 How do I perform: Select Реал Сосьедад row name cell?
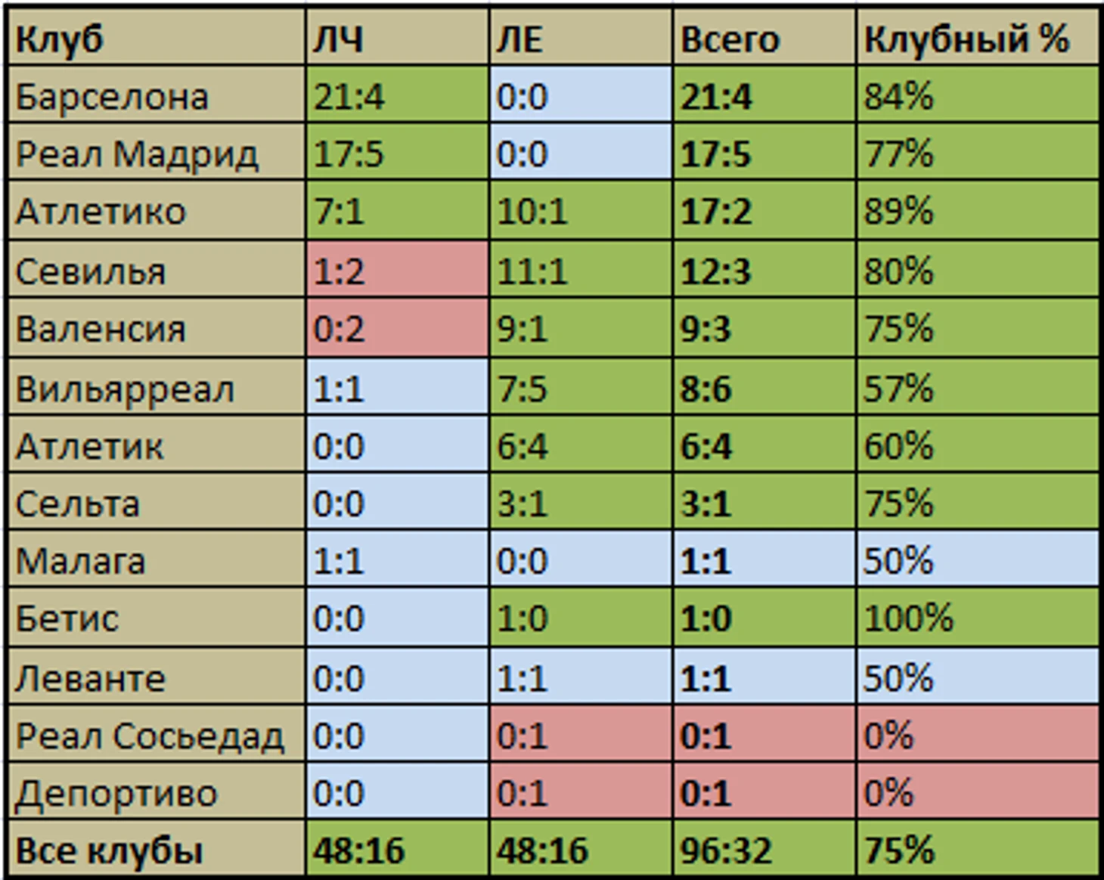(x=157, y=734)
